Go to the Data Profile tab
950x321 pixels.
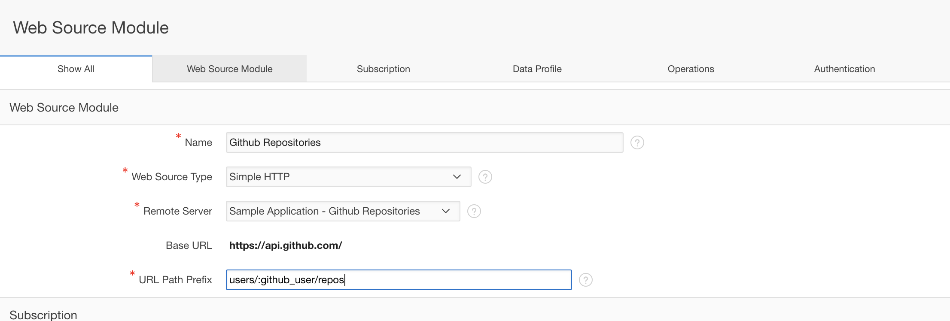click(x=537, y=69)
